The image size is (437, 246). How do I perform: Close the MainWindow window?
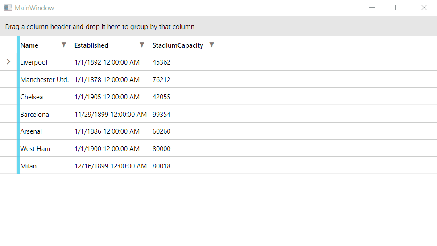pyautogui.click(x=424, y=8)
